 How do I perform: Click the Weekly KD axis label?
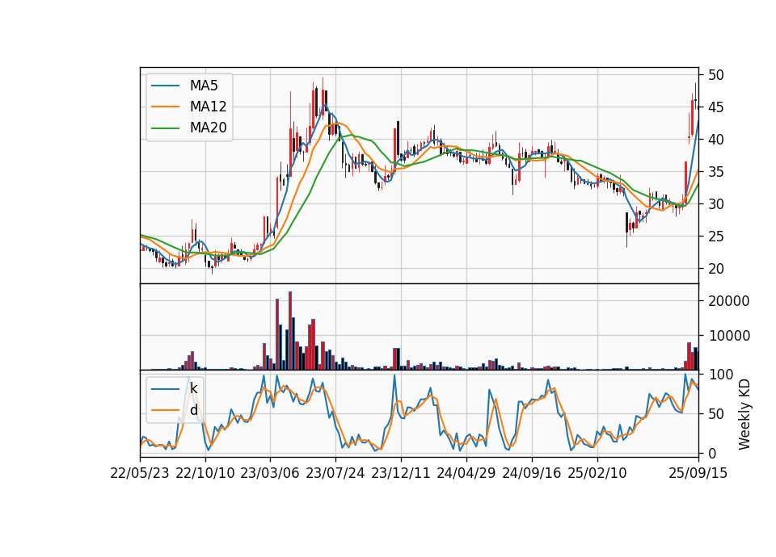pyautogui.click(x=744, y=414)
